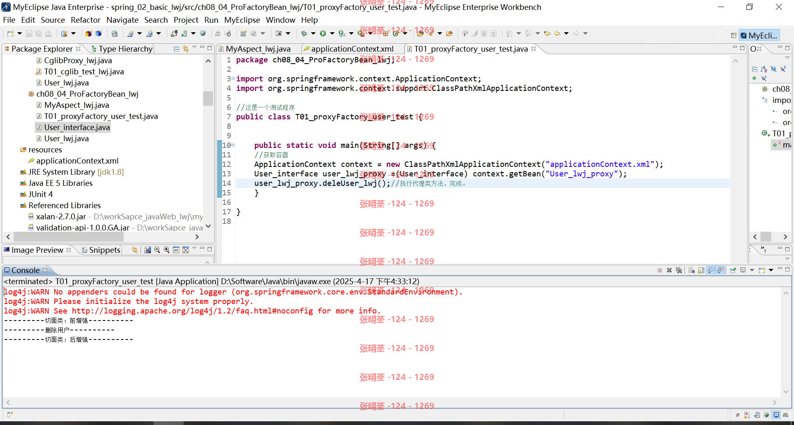Click the New Java class icon

pyautogui.click(x=396, y=33)
